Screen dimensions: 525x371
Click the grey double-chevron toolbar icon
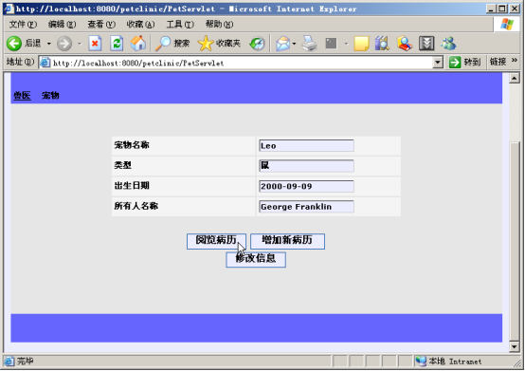pos(426,44)
